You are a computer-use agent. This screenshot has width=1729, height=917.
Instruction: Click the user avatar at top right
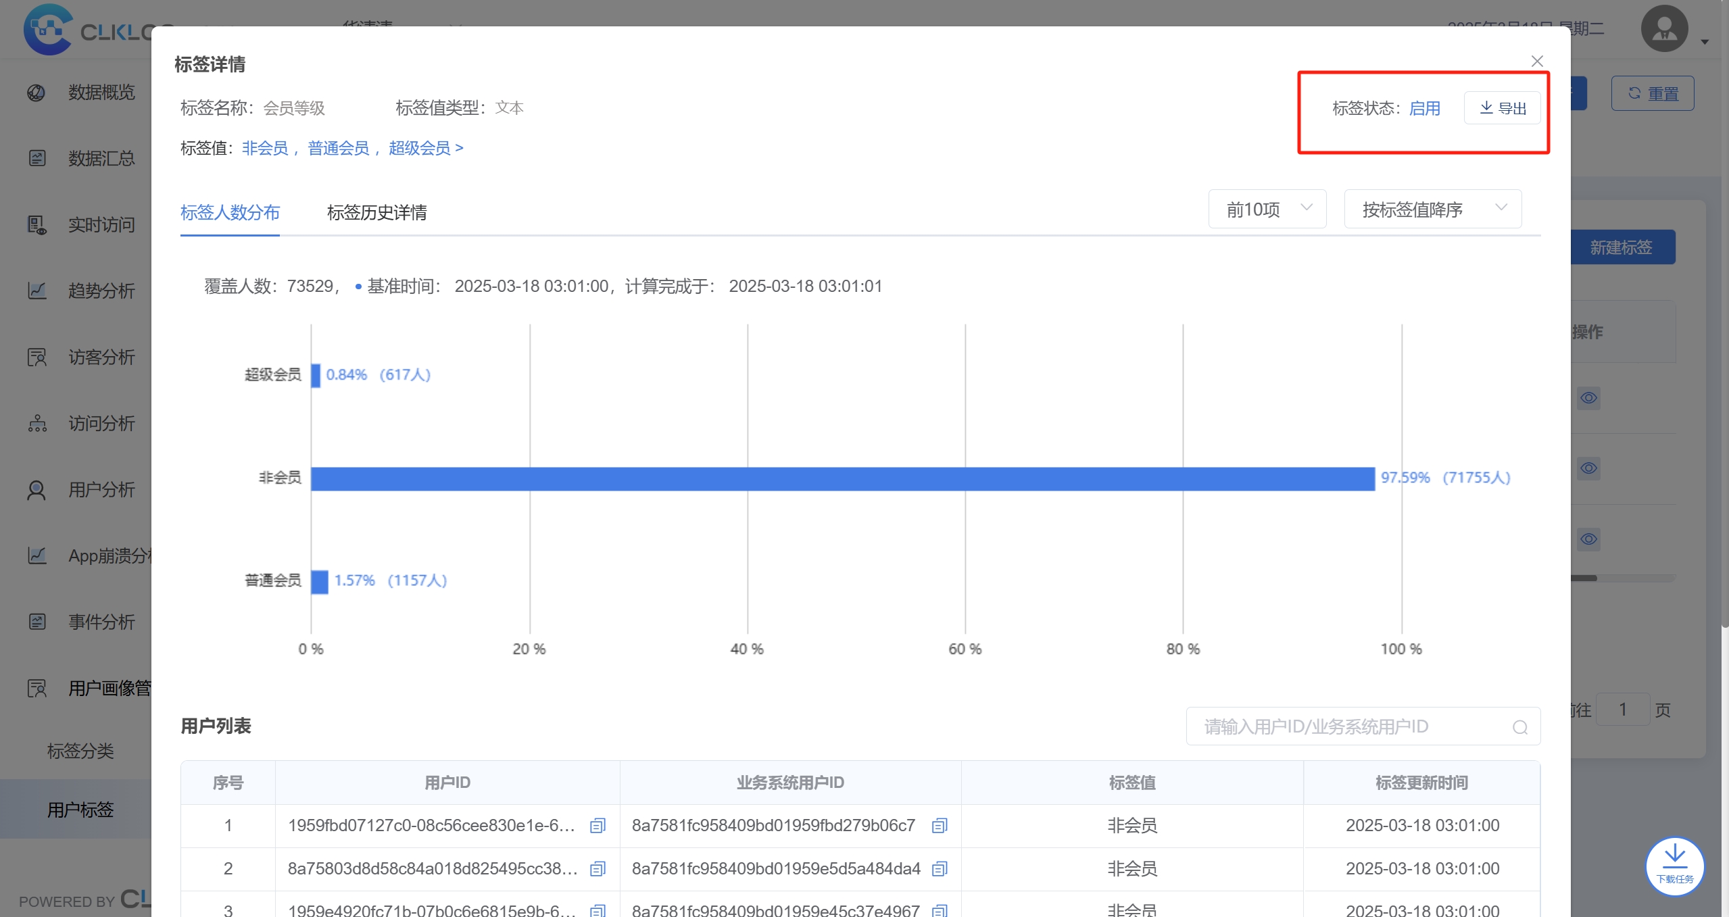(x=1664, y=29)
